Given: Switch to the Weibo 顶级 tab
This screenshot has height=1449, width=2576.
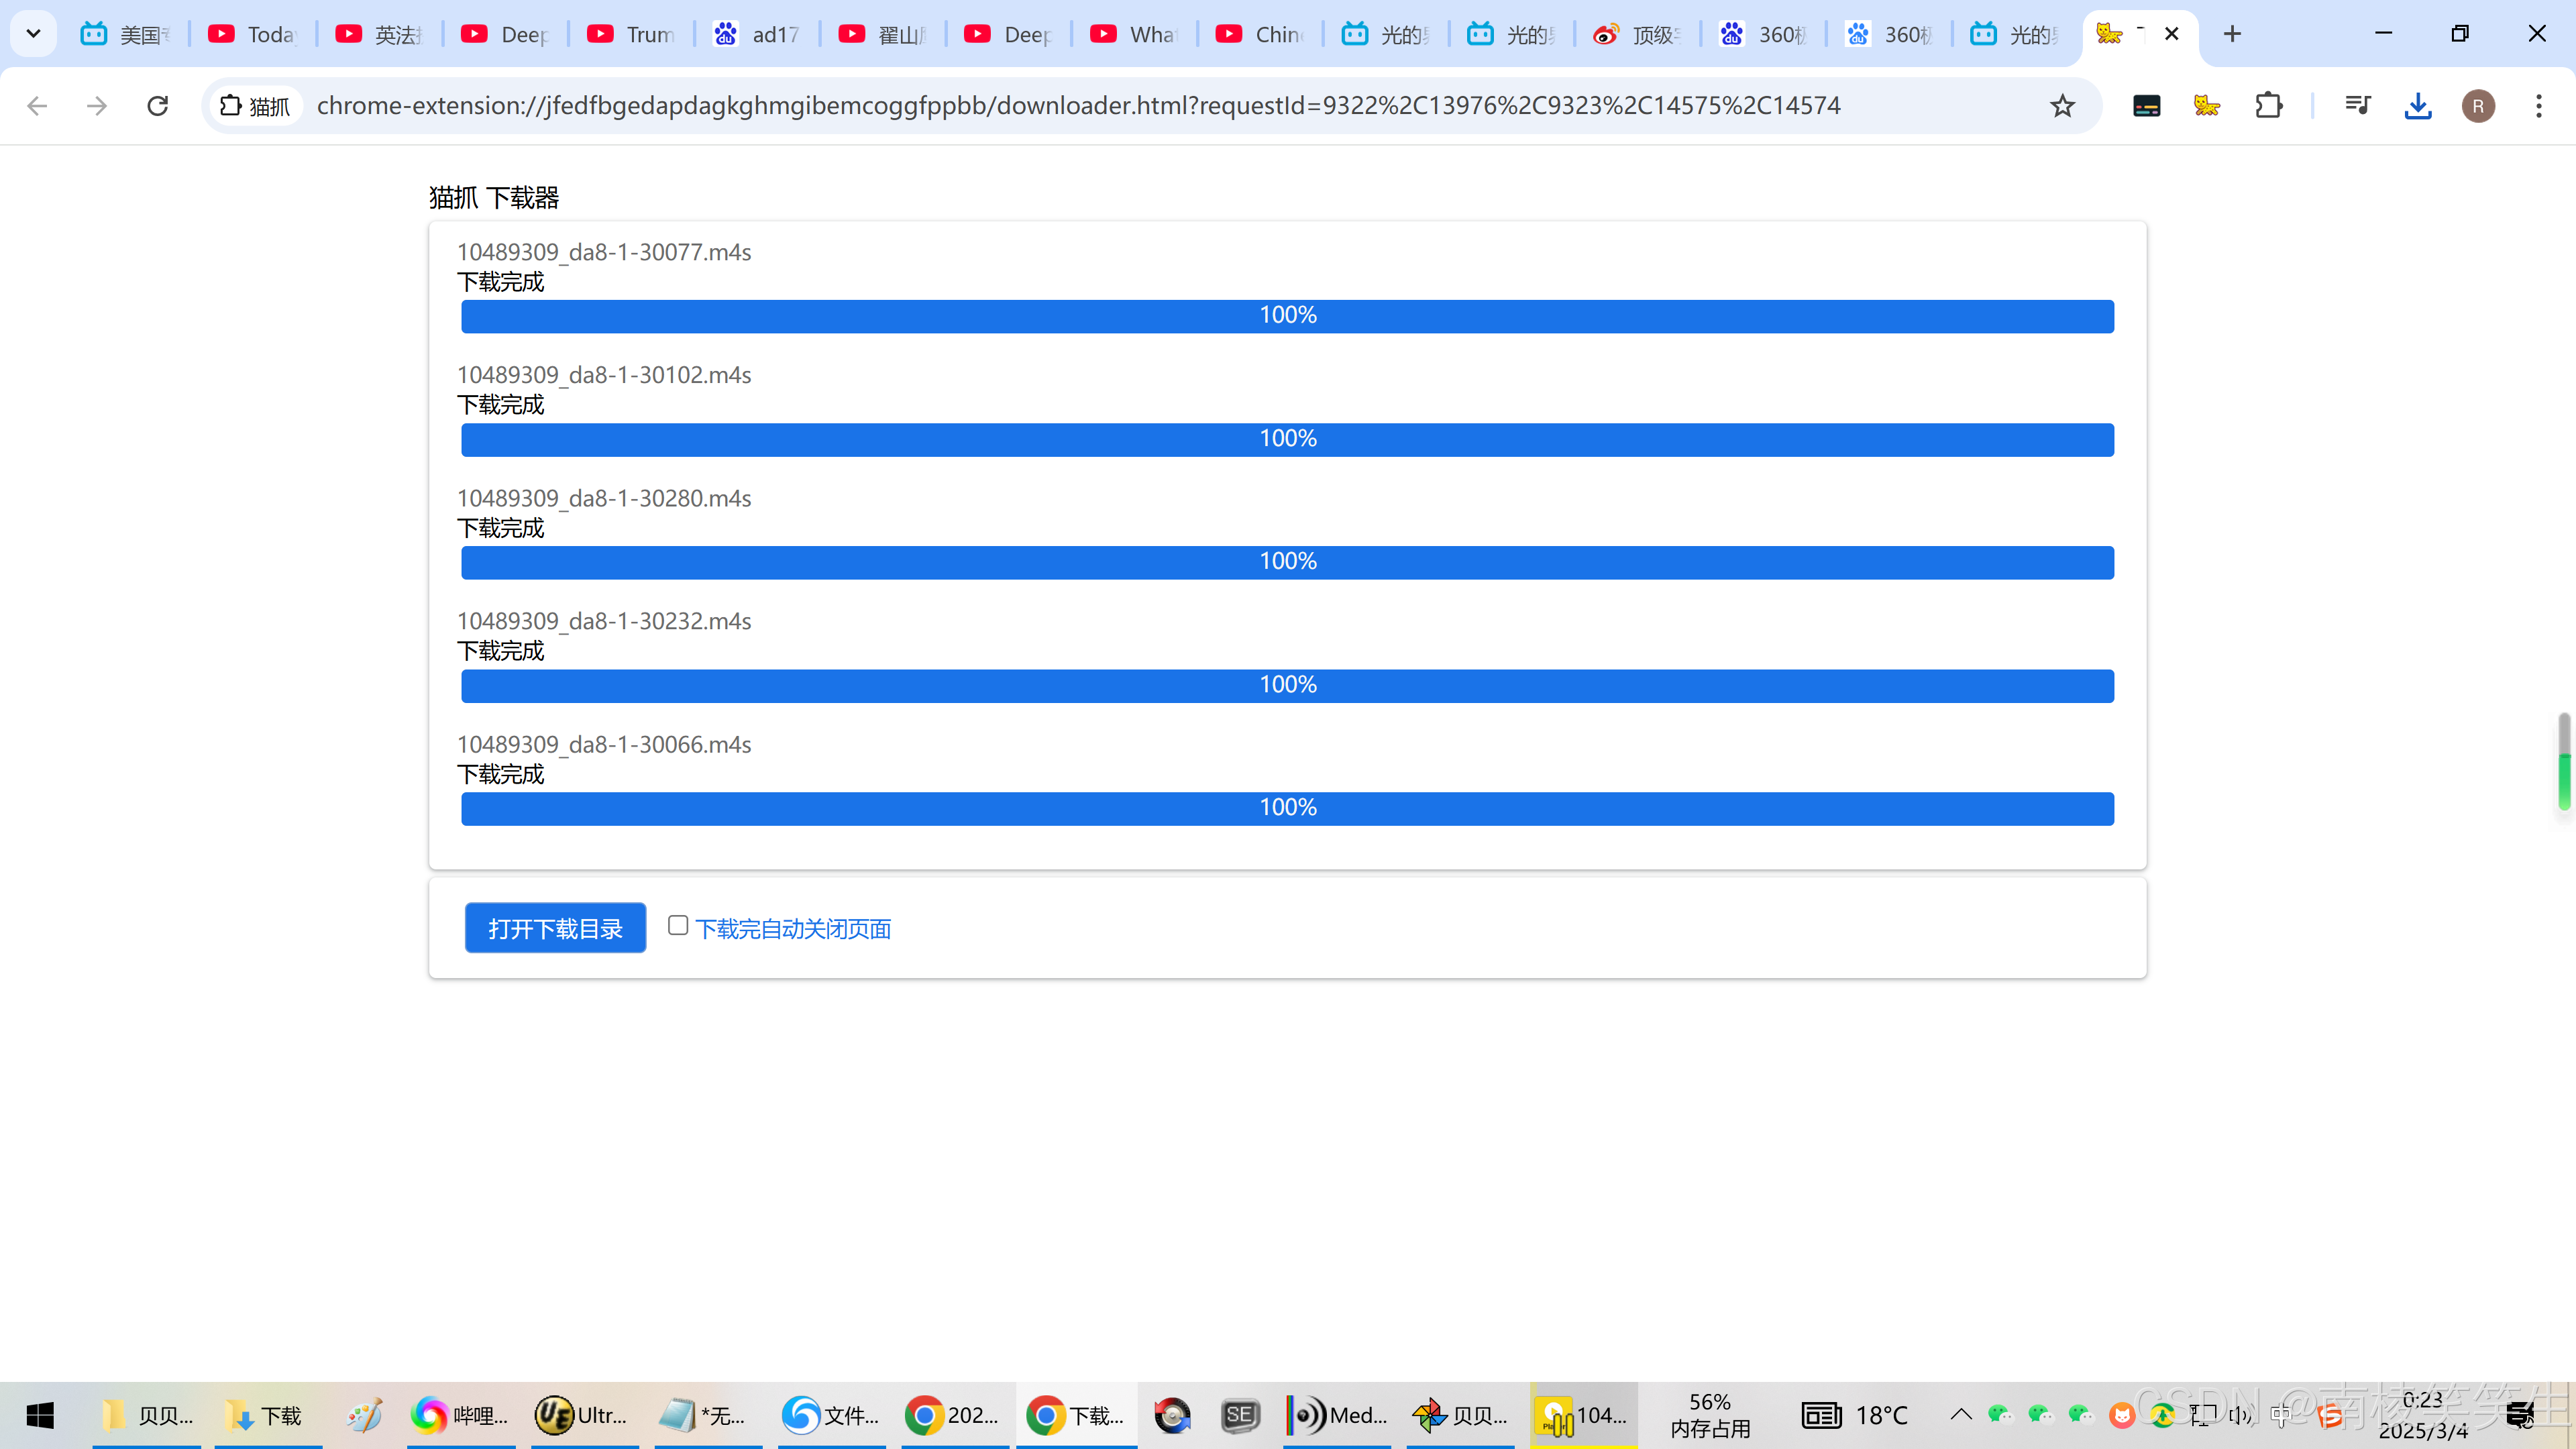Looking at the screenshot, I should click(1636, 34).
